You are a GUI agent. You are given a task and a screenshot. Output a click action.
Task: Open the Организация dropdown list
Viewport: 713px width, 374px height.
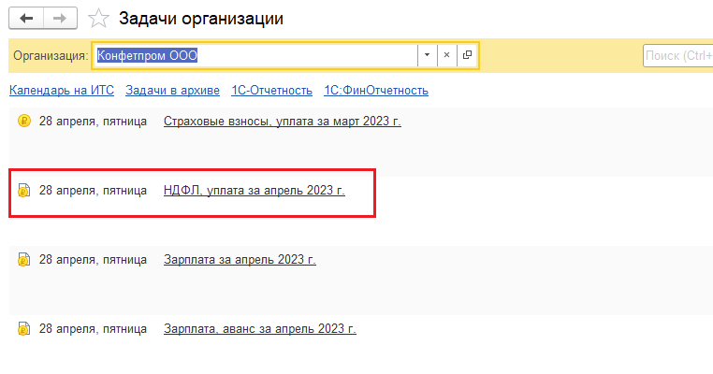pyautogui.click(x=427, y=55)
